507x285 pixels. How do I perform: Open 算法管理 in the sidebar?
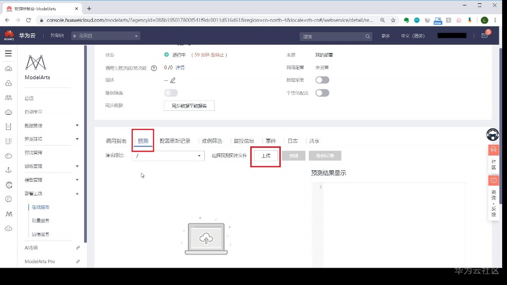click(33, 152)
